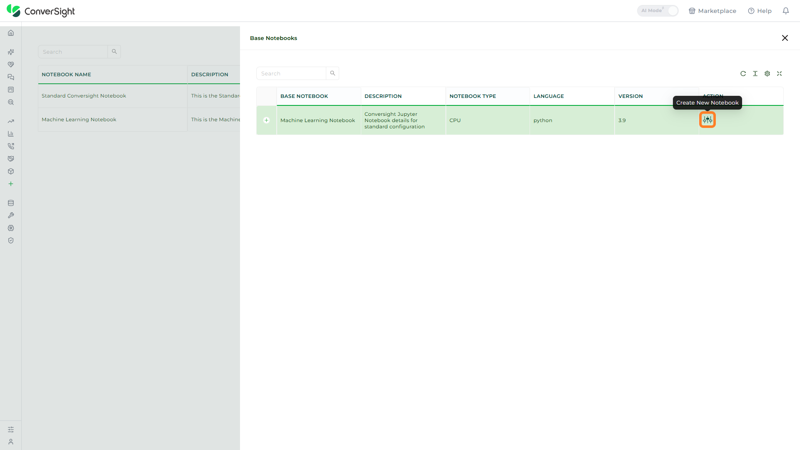This screenshot has width=800, height=450.
Task: Go to Home in the sidebar
Action: click(x=11, y=33)
